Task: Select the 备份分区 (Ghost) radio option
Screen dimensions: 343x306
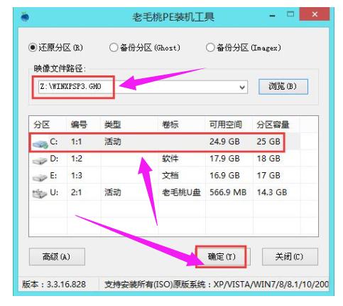Action: tap(114, 48)
